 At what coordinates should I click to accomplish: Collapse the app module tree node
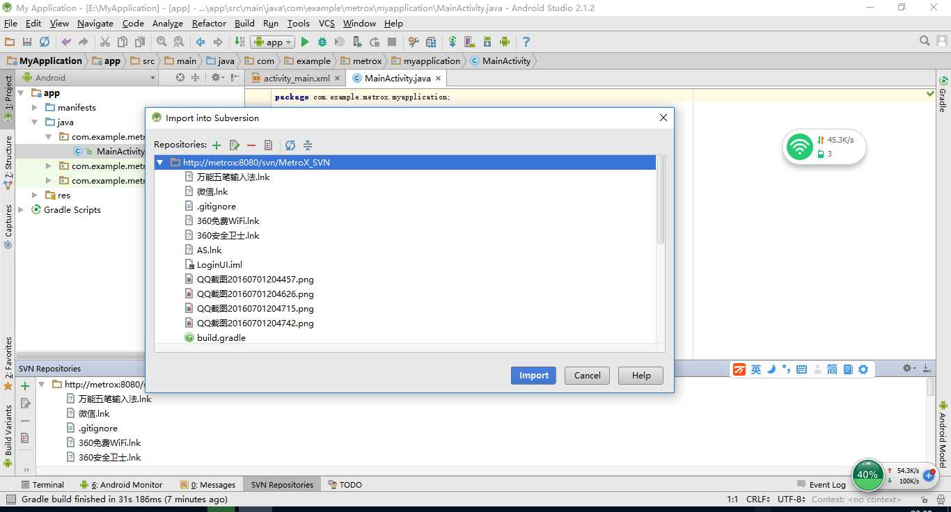point(21,93)
